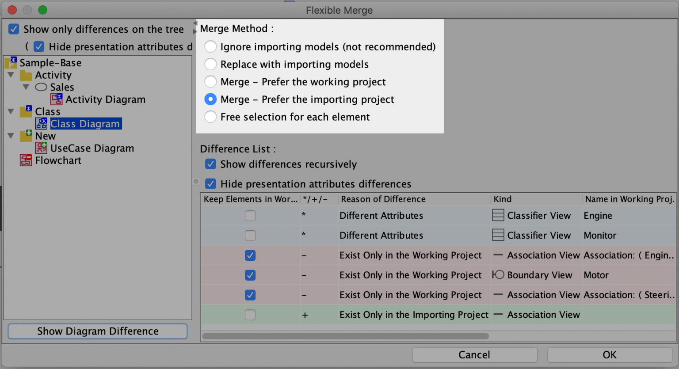Toggle Hide presentation attributes checkbox above the tree

39,46
